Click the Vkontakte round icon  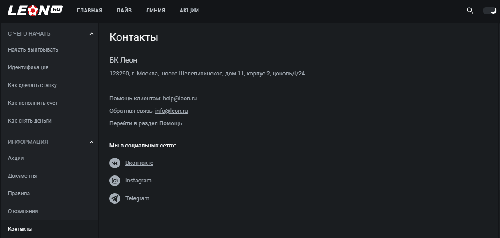[115, 163]
